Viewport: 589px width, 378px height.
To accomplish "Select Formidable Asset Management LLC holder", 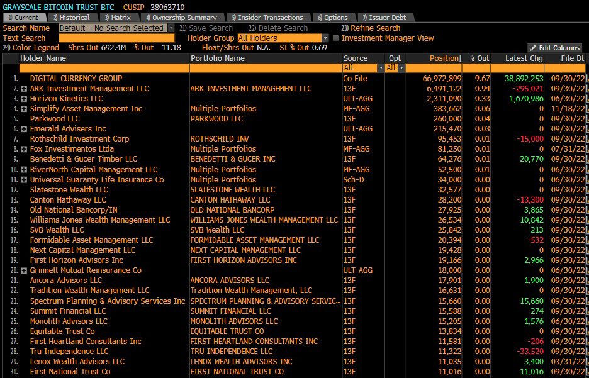I will pos(92,240).
